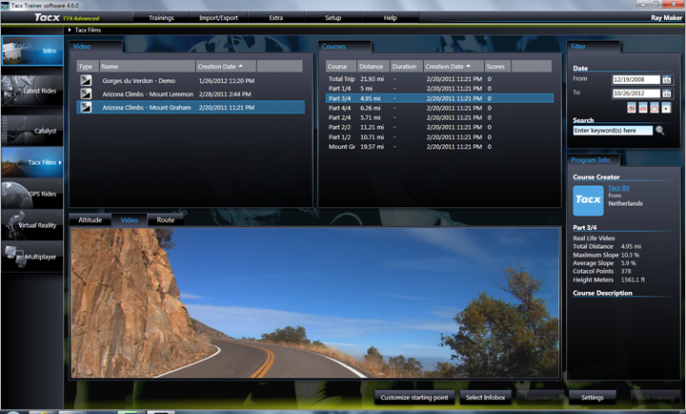This screenshot has width=686, height=414.
Task: Click the mountain road video preview
Action: point(315,302)
